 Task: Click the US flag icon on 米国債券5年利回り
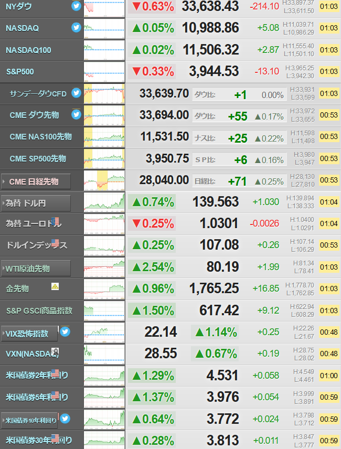click(55, 395)
